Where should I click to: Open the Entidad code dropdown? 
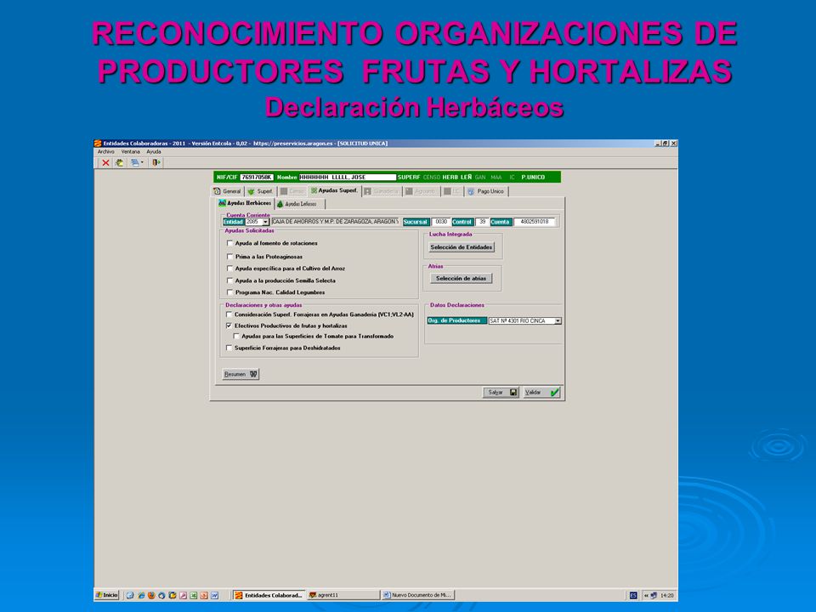click(265, 222)
